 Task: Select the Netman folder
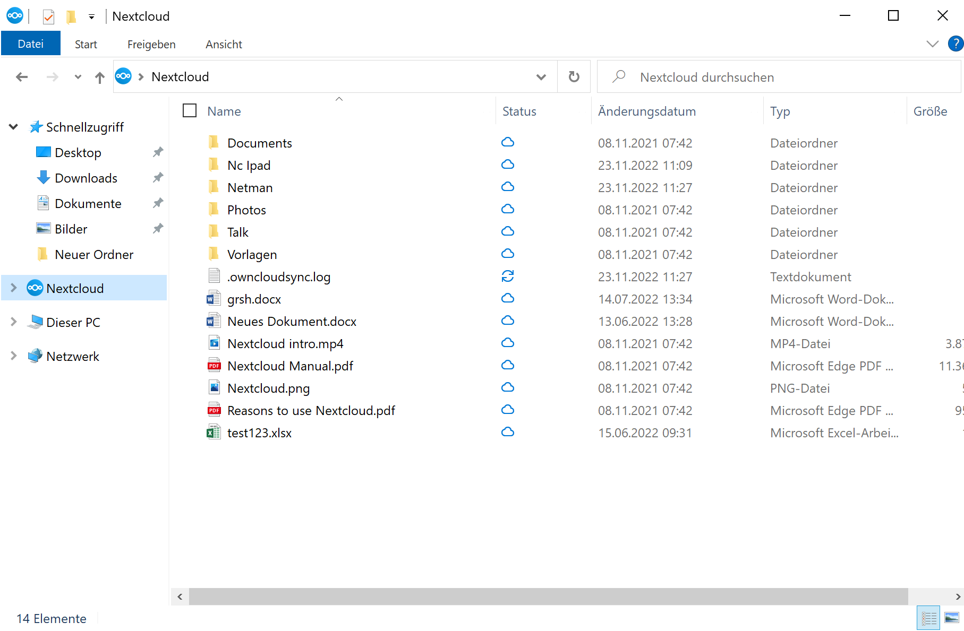point(250,188)
